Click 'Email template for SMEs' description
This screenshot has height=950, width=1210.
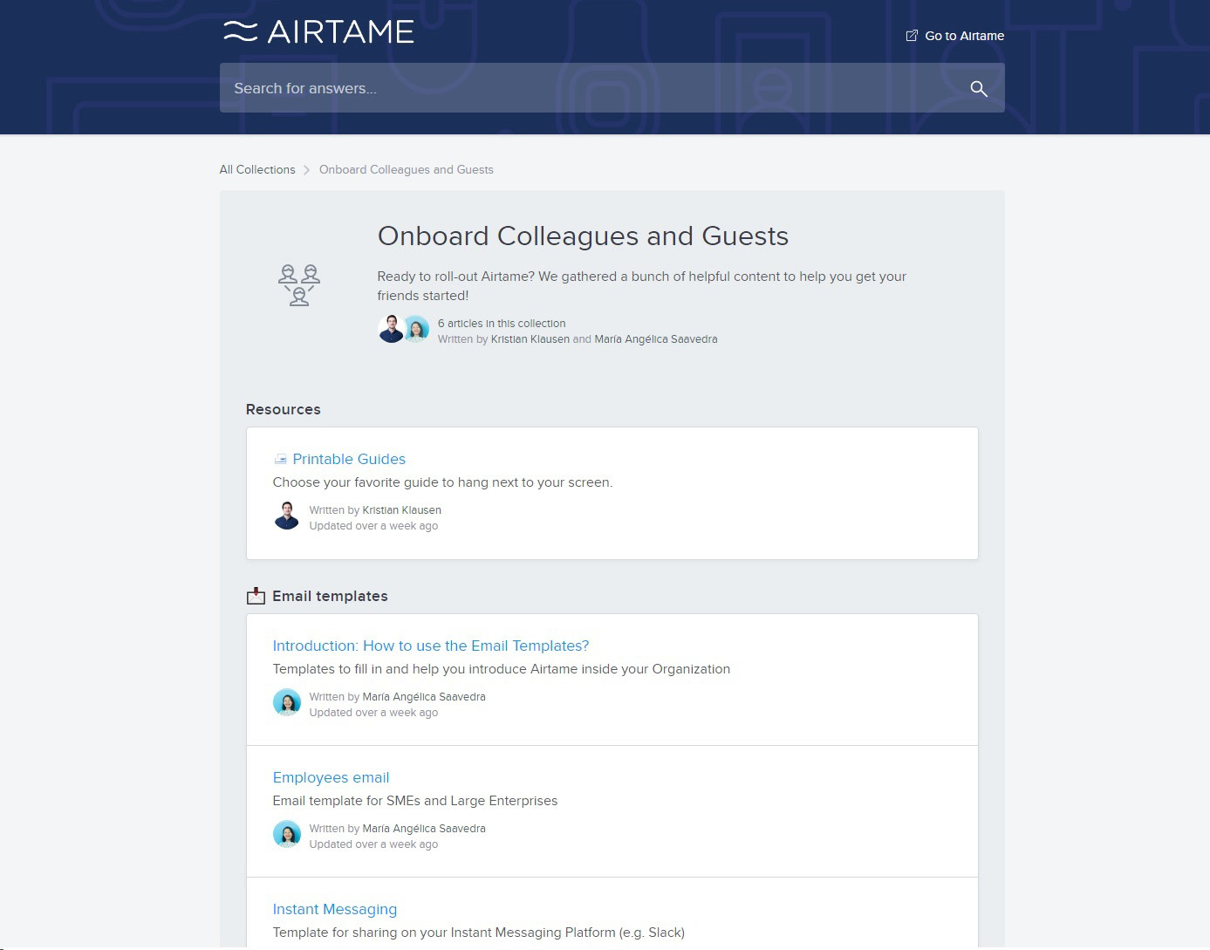tap(415, 801)
